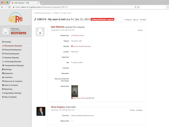
Task: Click the browser back arrow
Action: 2,7
